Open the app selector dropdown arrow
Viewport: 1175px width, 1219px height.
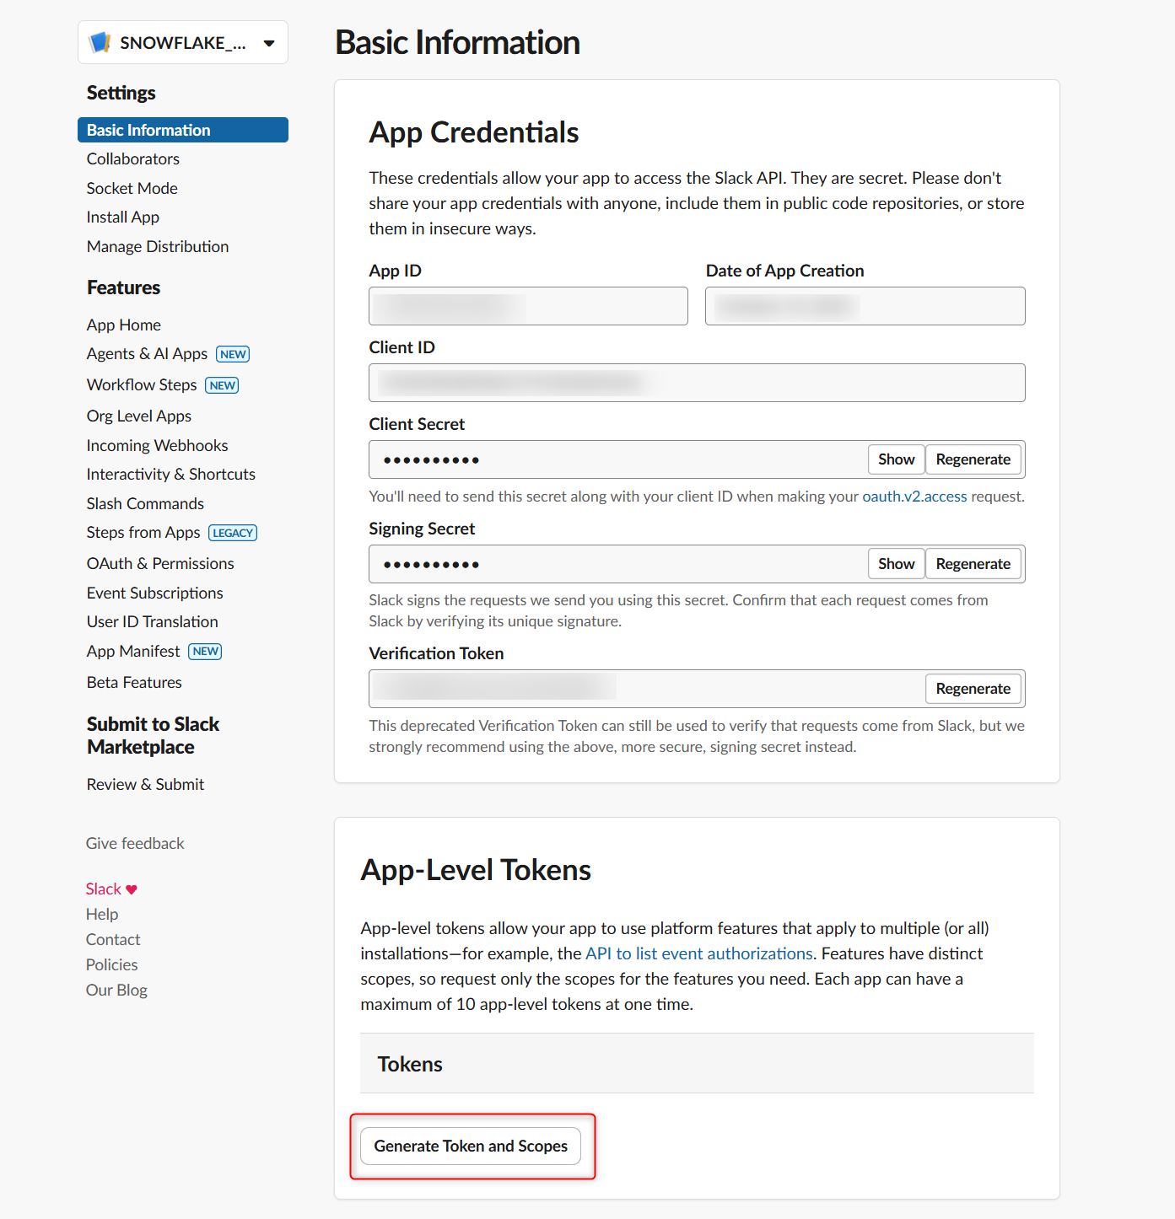coord(269,43)
